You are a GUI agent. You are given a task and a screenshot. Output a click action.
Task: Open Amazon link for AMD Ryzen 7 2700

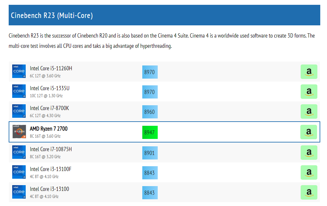309,132
